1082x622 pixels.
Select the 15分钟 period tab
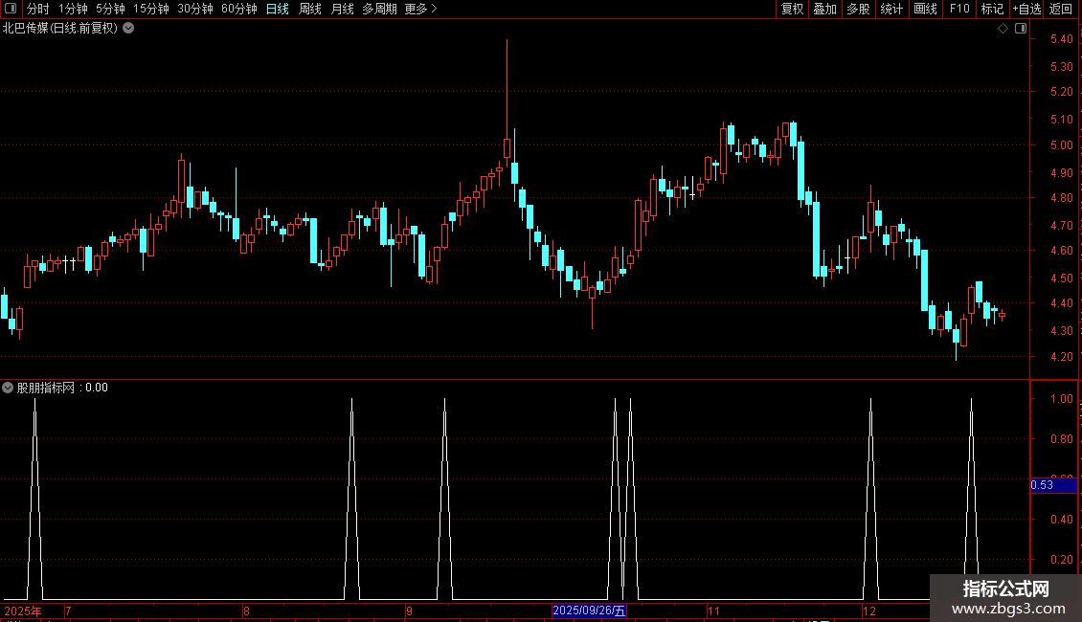coord(151,9)
